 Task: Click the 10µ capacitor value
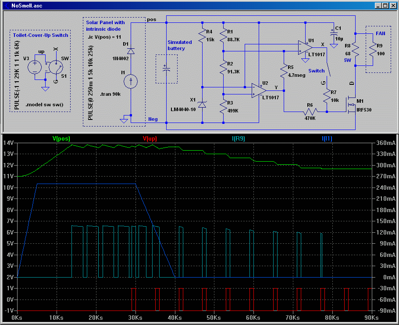[339, 39]
